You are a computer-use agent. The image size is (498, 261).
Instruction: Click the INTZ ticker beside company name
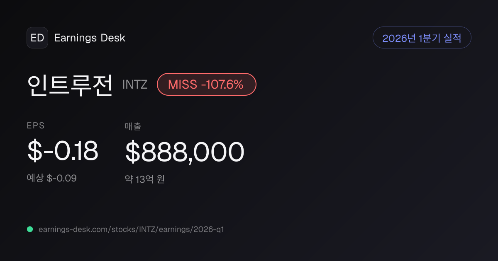(x=135, y=85)
